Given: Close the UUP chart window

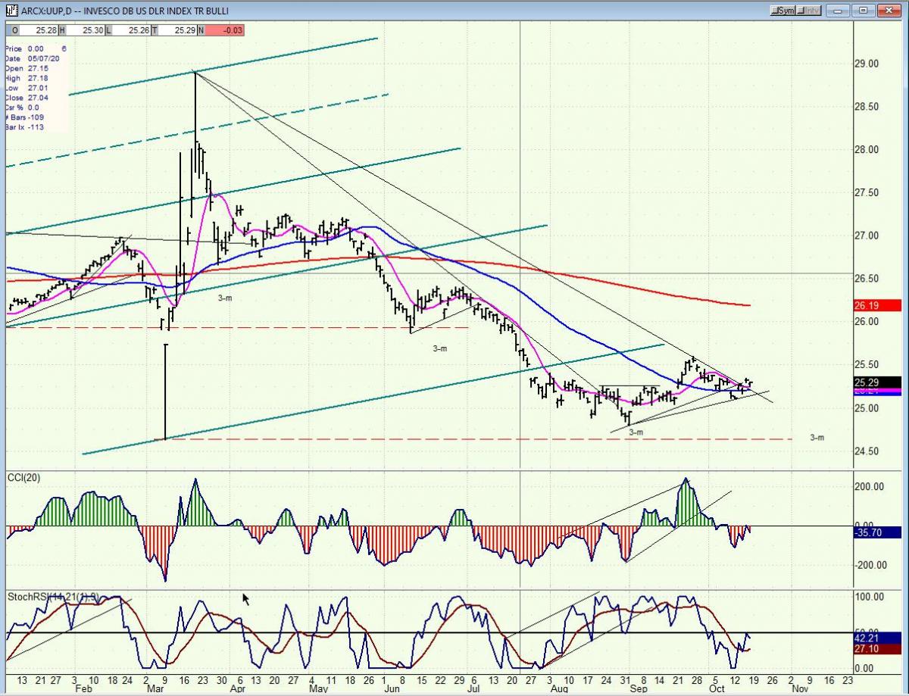Looking at the screenshot, I should 888,11.
